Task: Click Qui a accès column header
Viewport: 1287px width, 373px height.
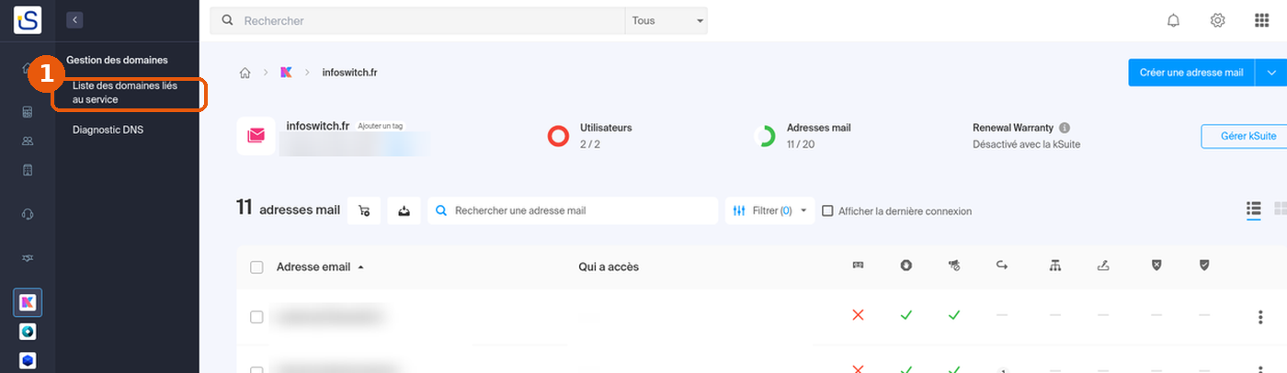Action: [x=609, y=267]
